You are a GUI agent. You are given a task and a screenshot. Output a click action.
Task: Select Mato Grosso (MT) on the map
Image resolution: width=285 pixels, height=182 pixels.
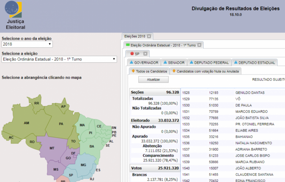coord(52,148)
